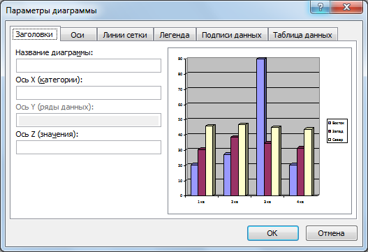Close the Параметры диаграммы dialog

[x=346, y=7]
